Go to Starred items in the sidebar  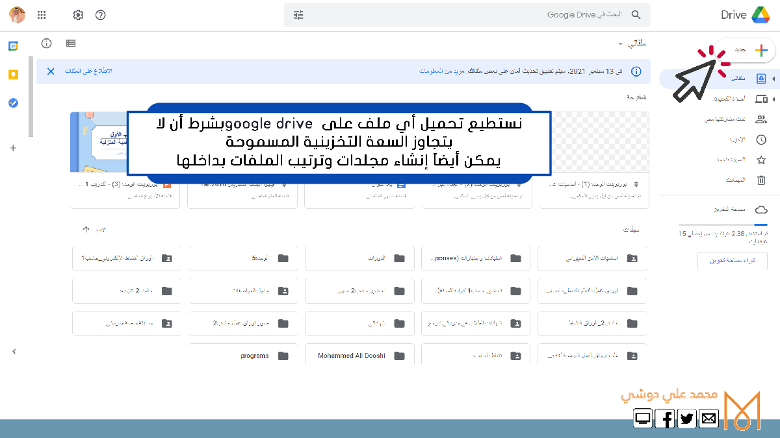point(761,160)
